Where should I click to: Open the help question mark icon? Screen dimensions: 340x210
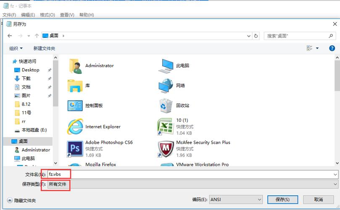[332, 48]
